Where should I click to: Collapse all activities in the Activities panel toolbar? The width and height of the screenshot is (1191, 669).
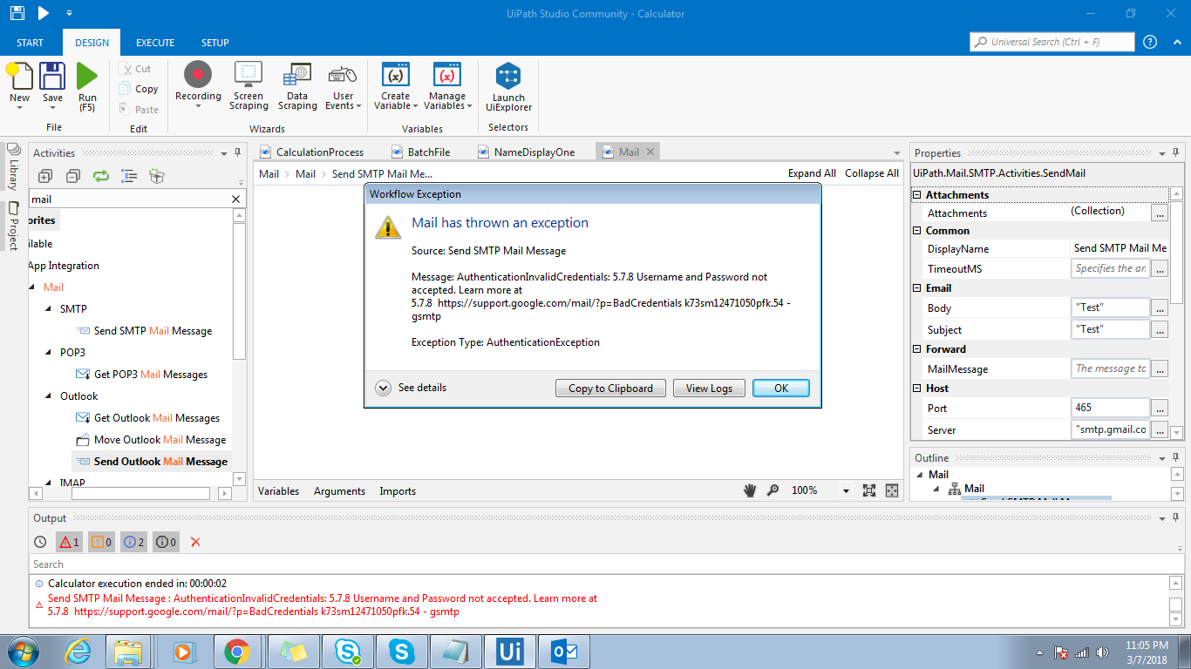pyautogui.click(x=73, y=176)
